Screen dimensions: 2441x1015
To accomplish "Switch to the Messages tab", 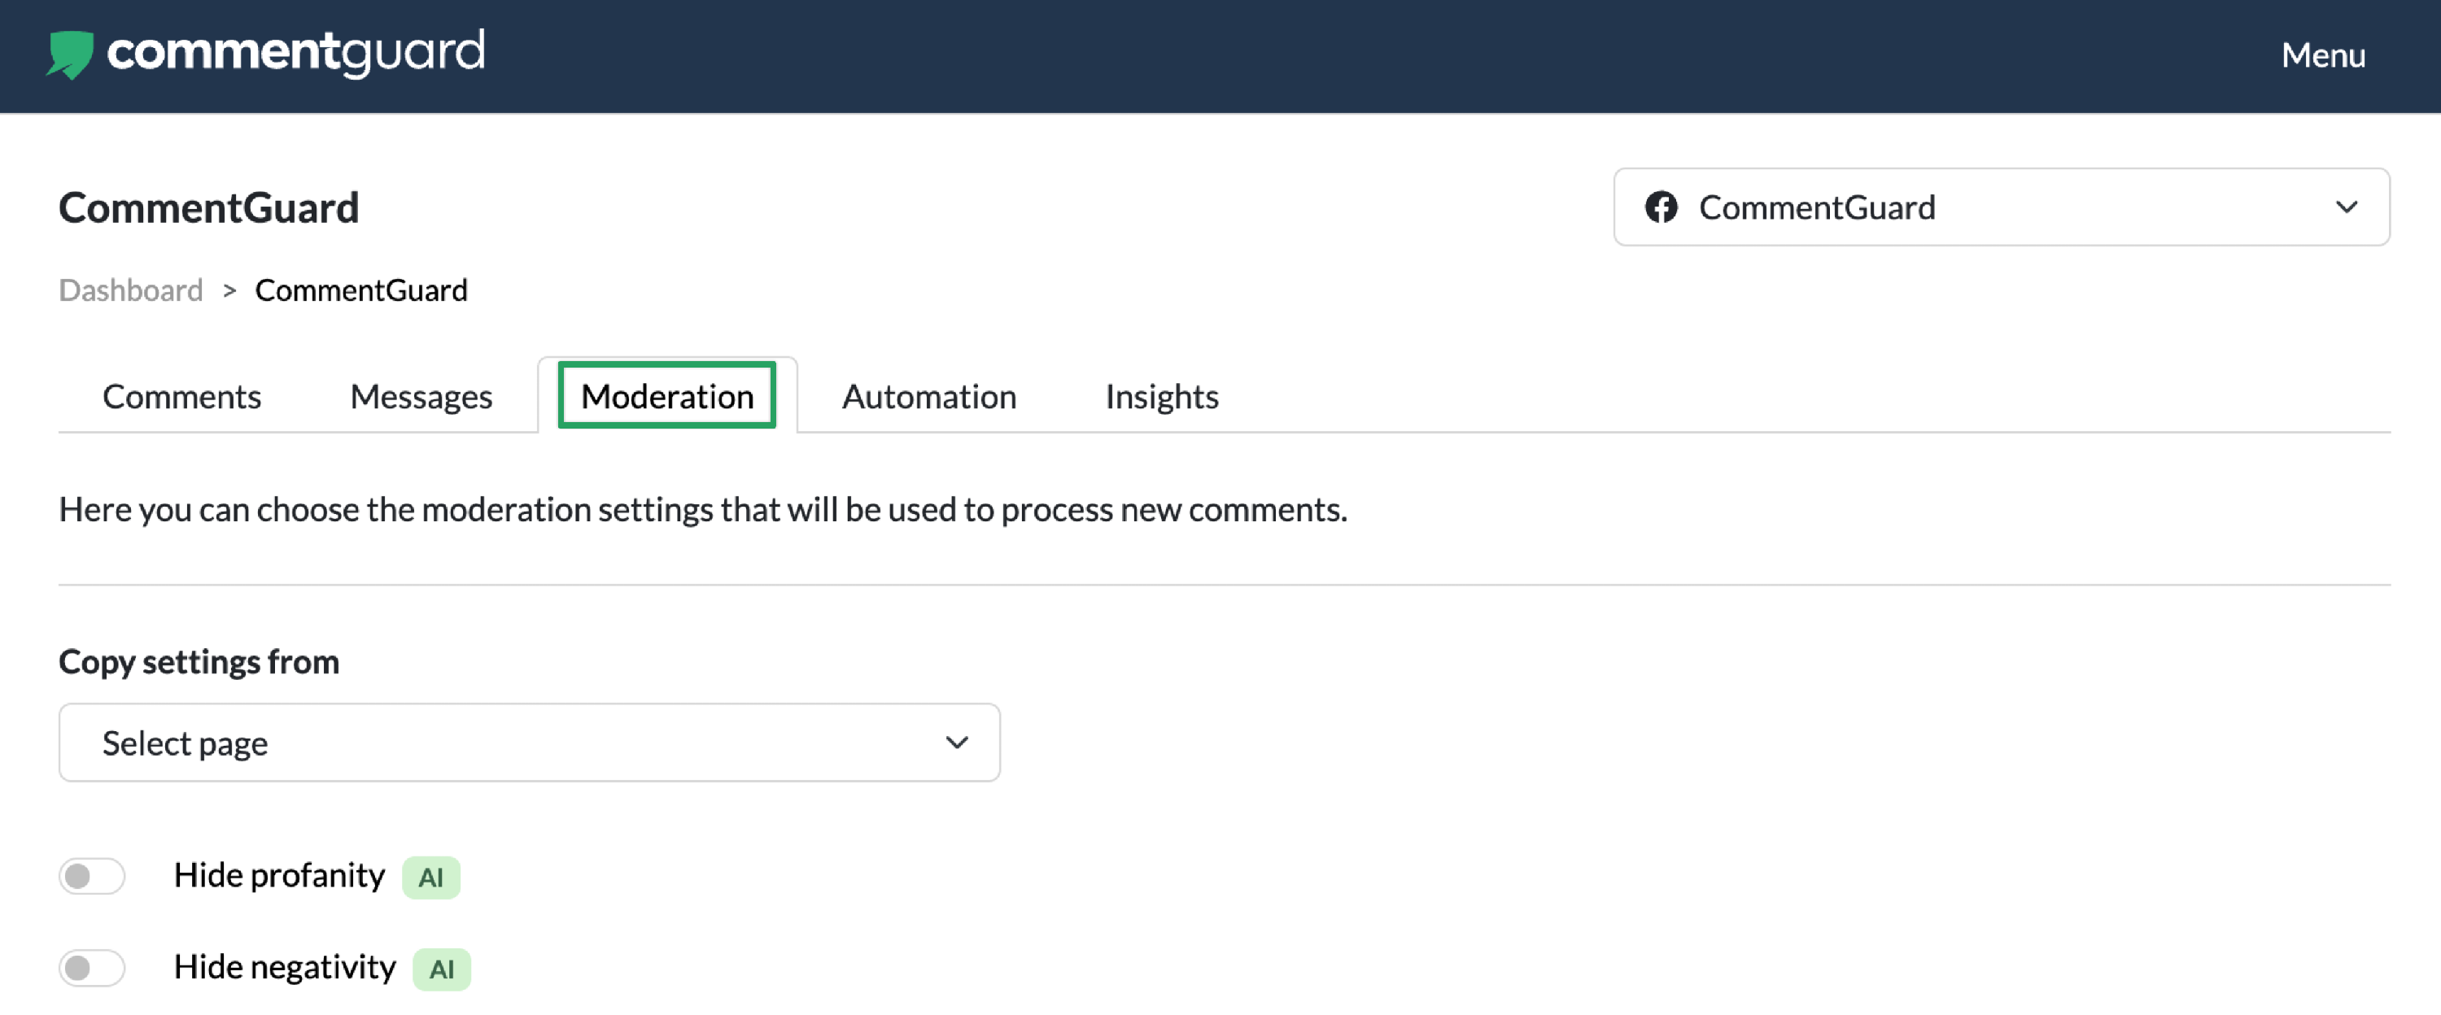I will coord(421,397).
